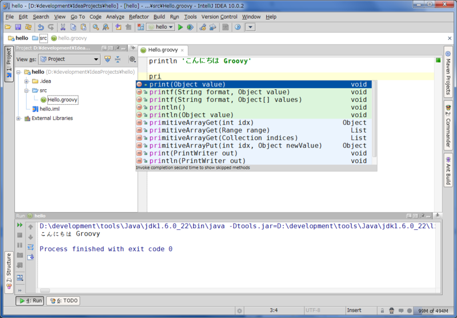Click the Forward navigation toolbar icon
Screen dimensions: 457x318
pyautogui.click(x=128, y=27)
